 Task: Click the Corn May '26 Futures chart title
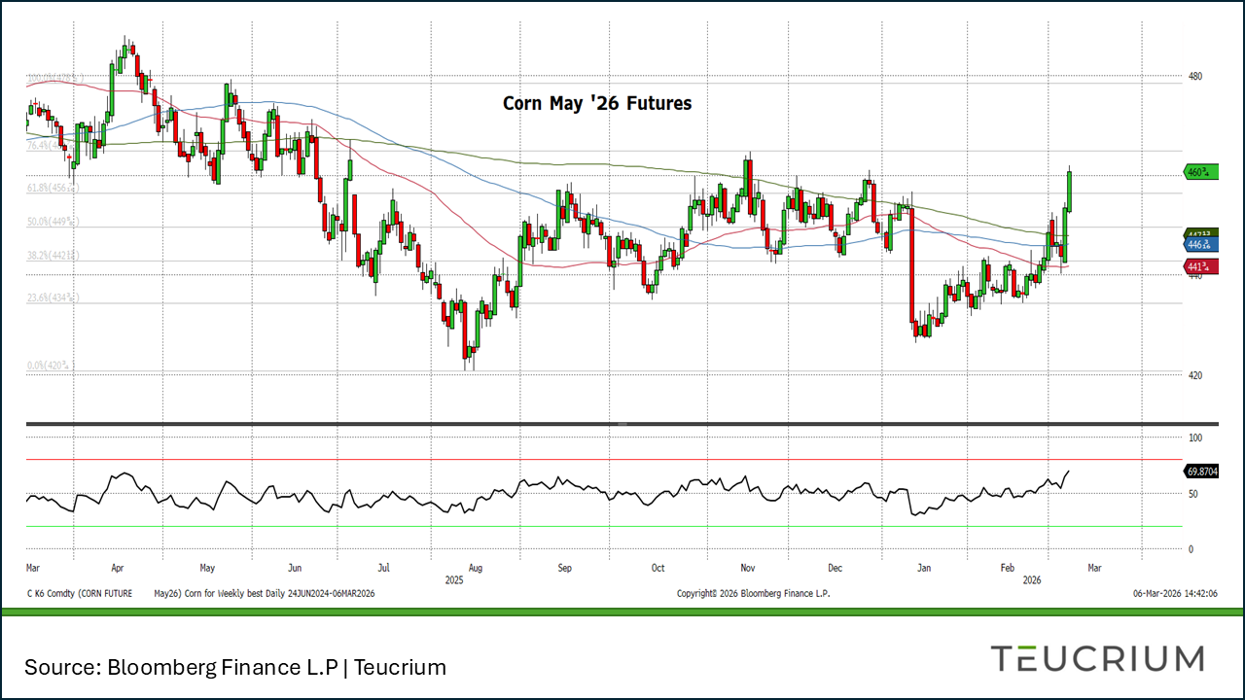pyautogui.click(x=596, y=103)
